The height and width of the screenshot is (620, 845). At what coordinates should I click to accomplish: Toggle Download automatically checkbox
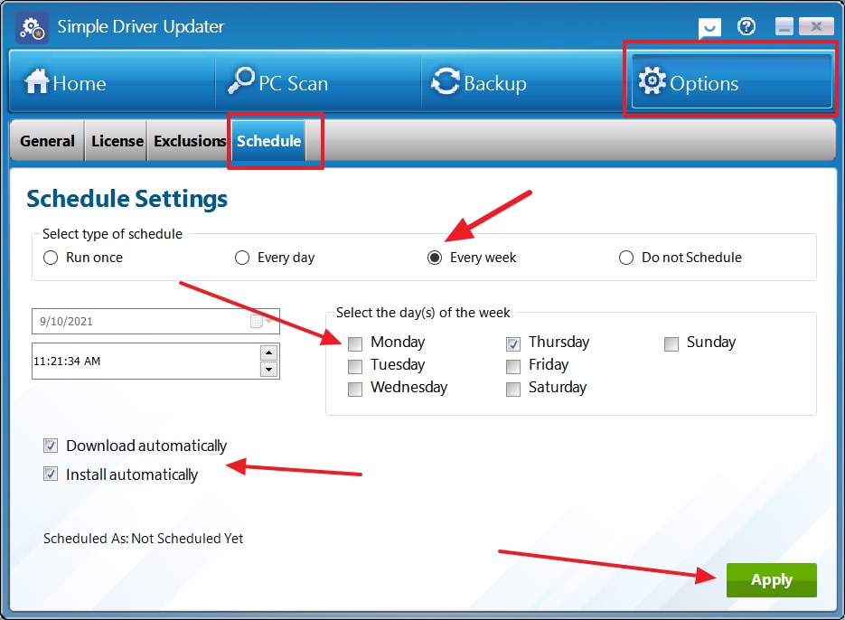click(51, 446)
